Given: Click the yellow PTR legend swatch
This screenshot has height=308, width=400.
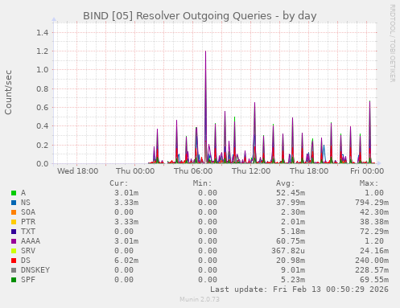Looking at the screenshot, I should 14,222.
